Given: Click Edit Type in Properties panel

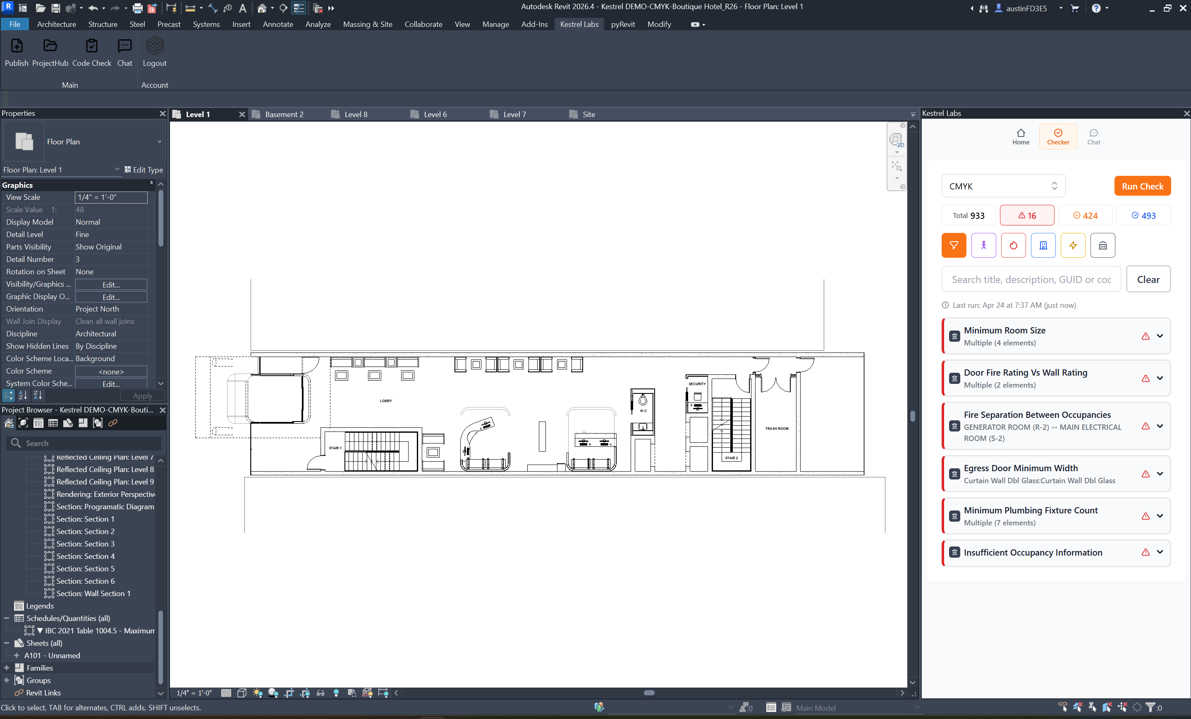Looking at the screenshot, I should (143, 170).
